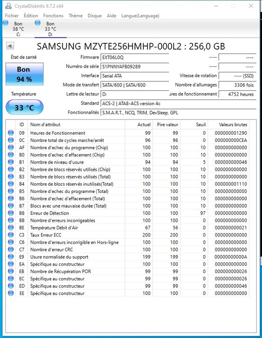Viewport: 262px width, 338px height.
Task: Open the Aide menu
Action: point(112,16)
